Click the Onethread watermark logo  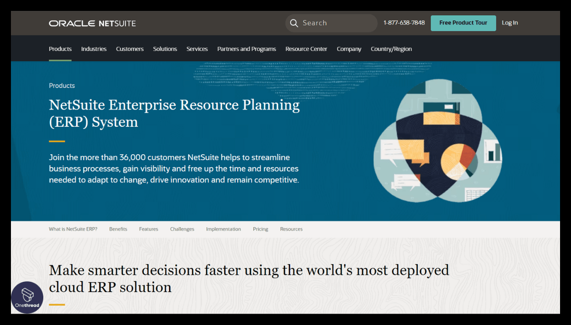coord(27,297)
